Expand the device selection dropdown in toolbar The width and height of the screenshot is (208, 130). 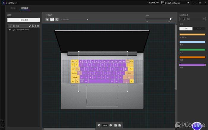[x=74, y=20]
